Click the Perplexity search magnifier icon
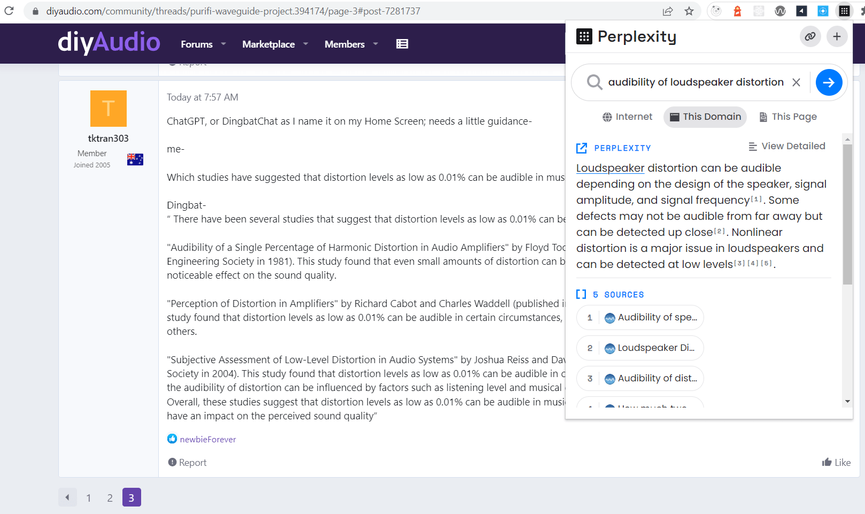This screenshot has height=514, width=865. (594, 82)
